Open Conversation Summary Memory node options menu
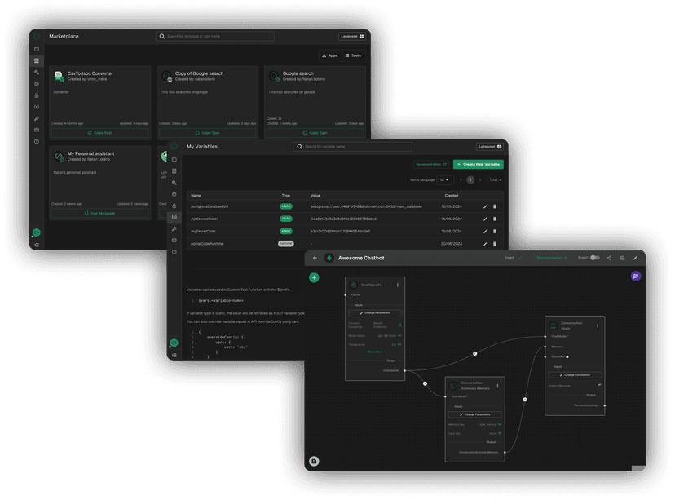Viewport: 675px width, 500px height. click(497, 386)
